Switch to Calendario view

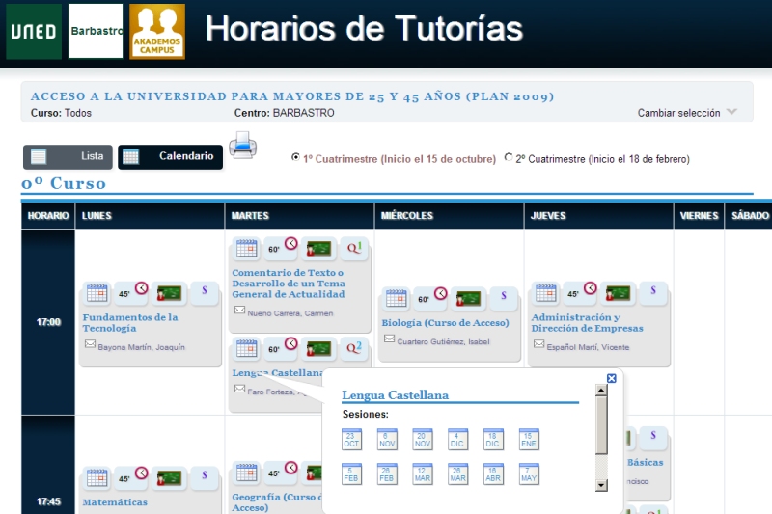[x=171, y=156]
